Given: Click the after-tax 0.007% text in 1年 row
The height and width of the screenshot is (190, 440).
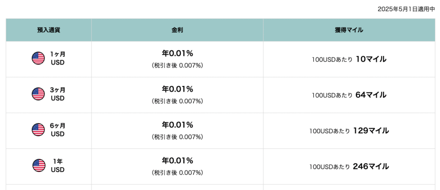Looking at the screenshot, I should pos(177,173).
